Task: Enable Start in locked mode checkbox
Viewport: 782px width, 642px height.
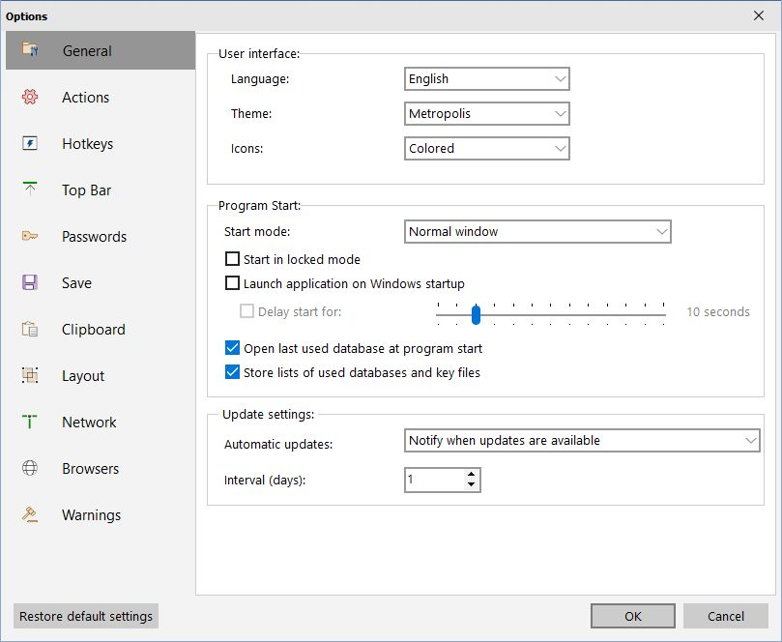Action: (232, 259)
